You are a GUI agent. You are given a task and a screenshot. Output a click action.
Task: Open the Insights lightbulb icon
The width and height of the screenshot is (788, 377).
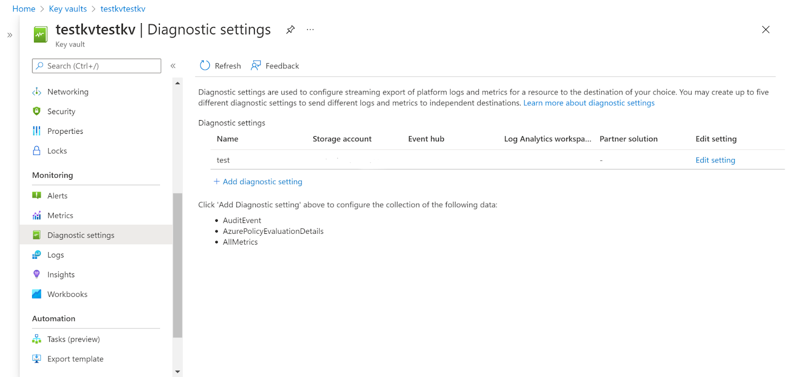tap(37, 274)
